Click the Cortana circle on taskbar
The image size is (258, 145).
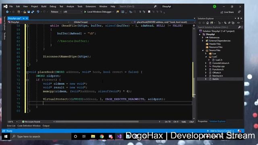tap(75, 137)
